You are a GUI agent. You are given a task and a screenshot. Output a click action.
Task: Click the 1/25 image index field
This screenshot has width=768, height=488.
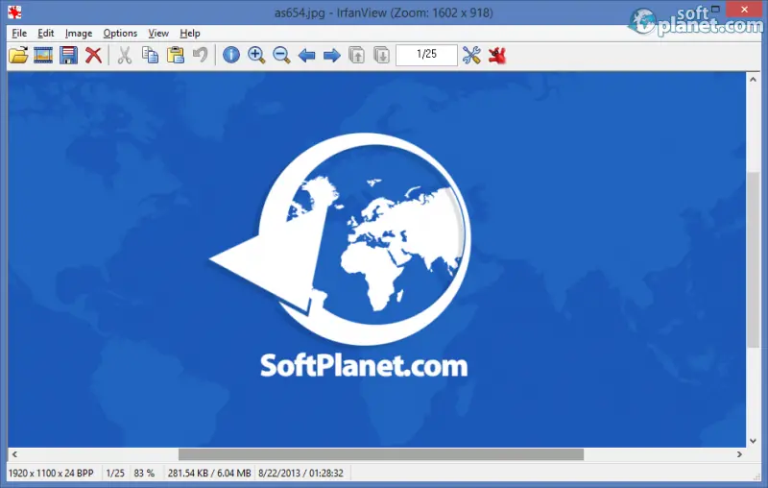coord(426,55)
